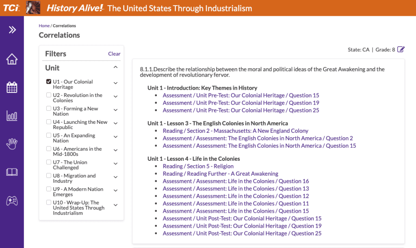Click heading 'Unit 1 - Lesson 4 - Life in the Colonies'
416x248 pixels.
(194, 159)
